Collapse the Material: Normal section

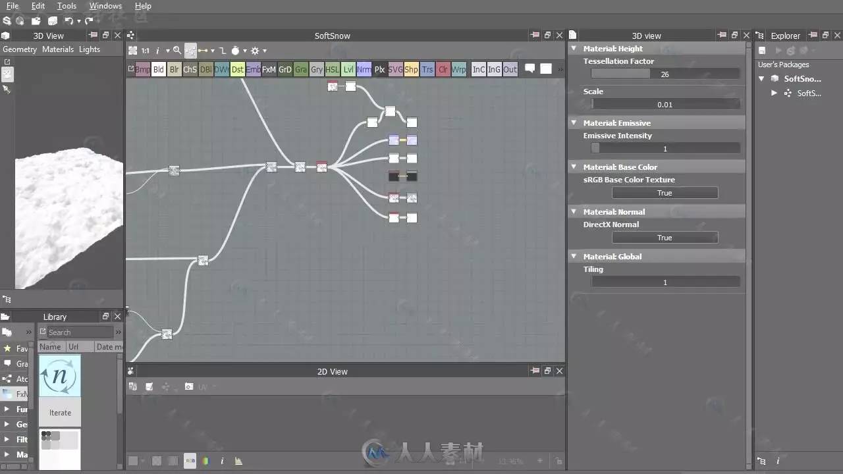574,212
